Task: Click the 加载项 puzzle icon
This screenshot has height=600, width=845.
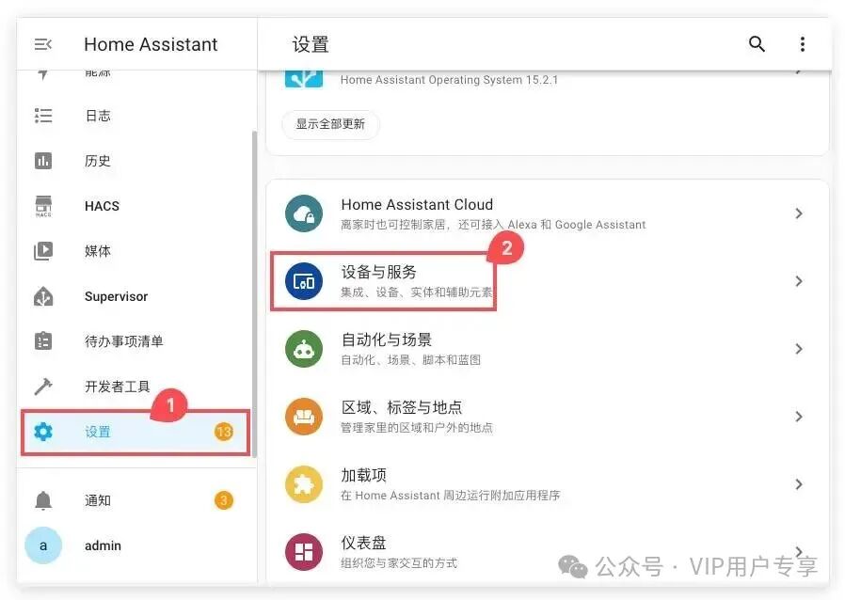Action: [304, 484]
